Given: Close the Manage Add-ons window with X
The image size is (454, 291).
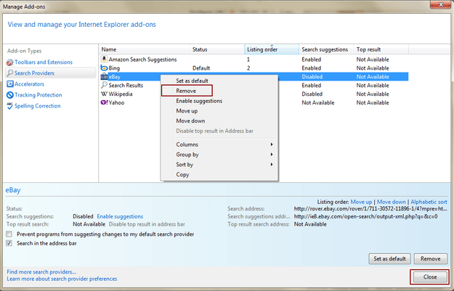Looking at the screenshot, I should 440,4.
